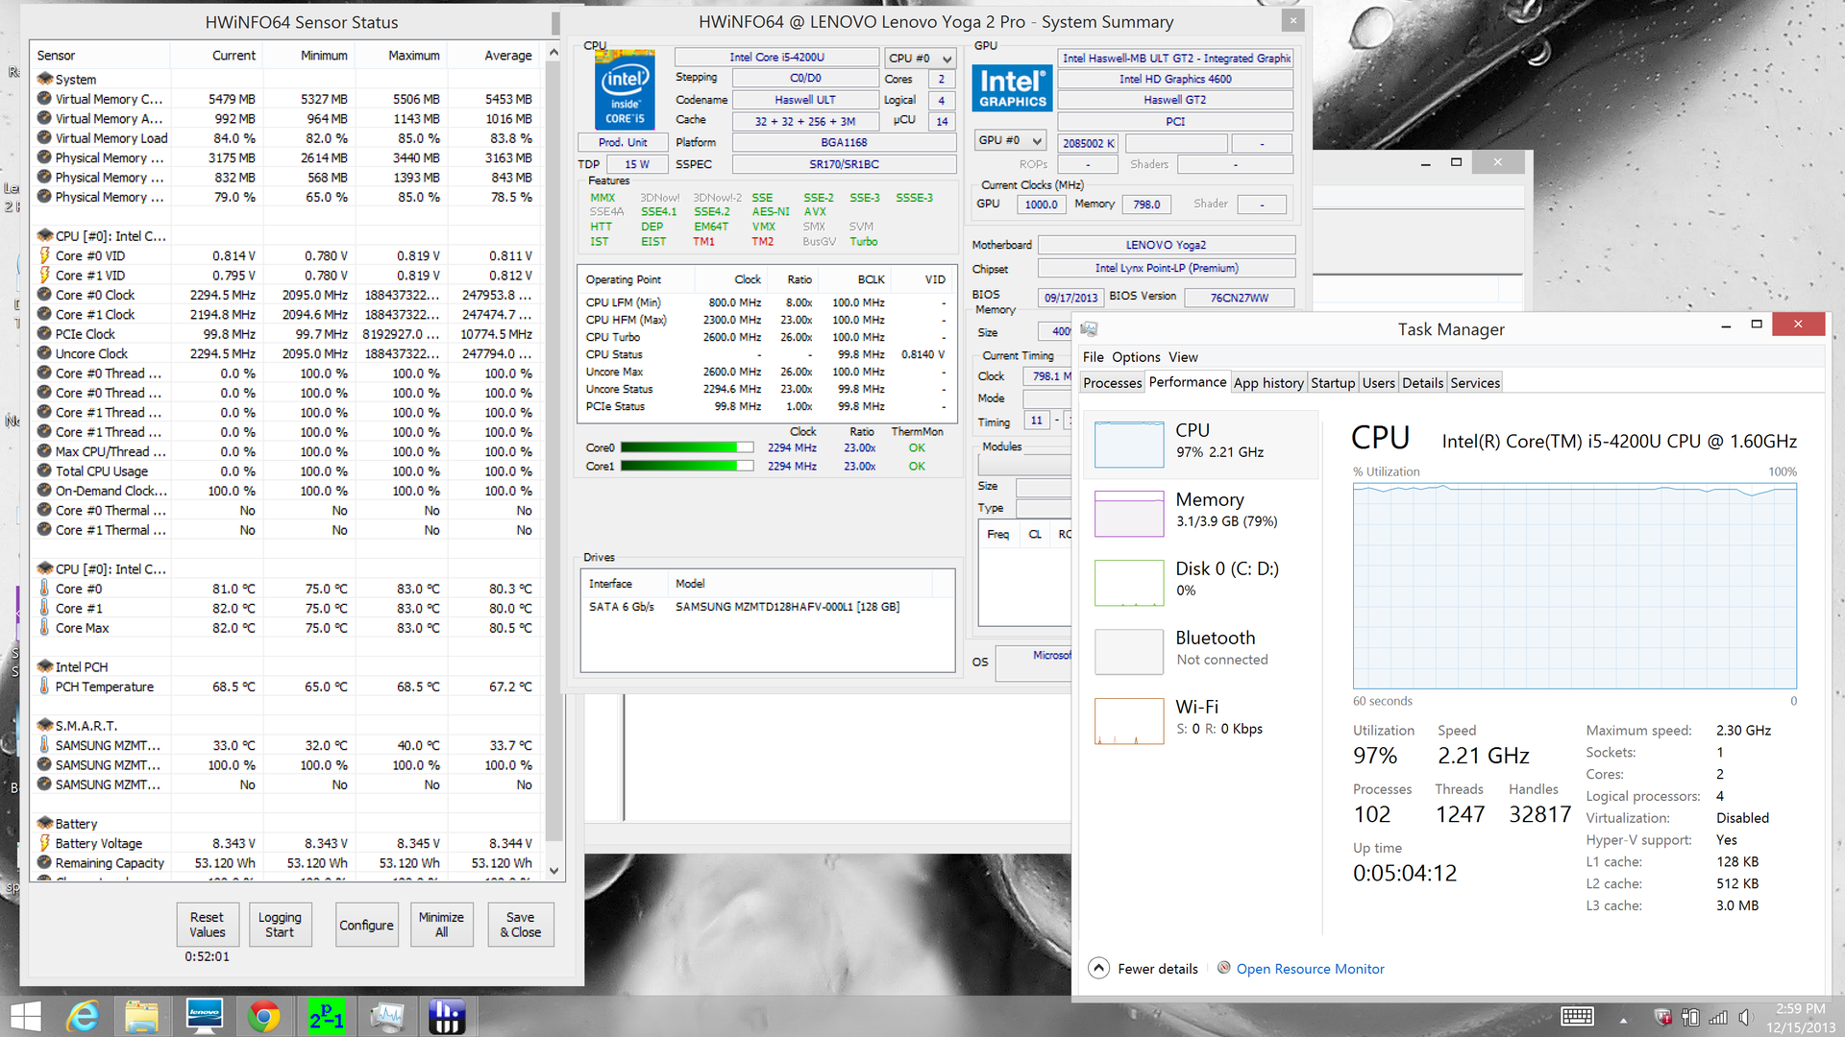Click the Core0 green load bar

[x=686, y=447]
